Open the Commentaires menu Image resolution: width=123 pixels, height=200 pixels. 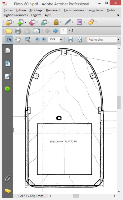pos(74,10)
